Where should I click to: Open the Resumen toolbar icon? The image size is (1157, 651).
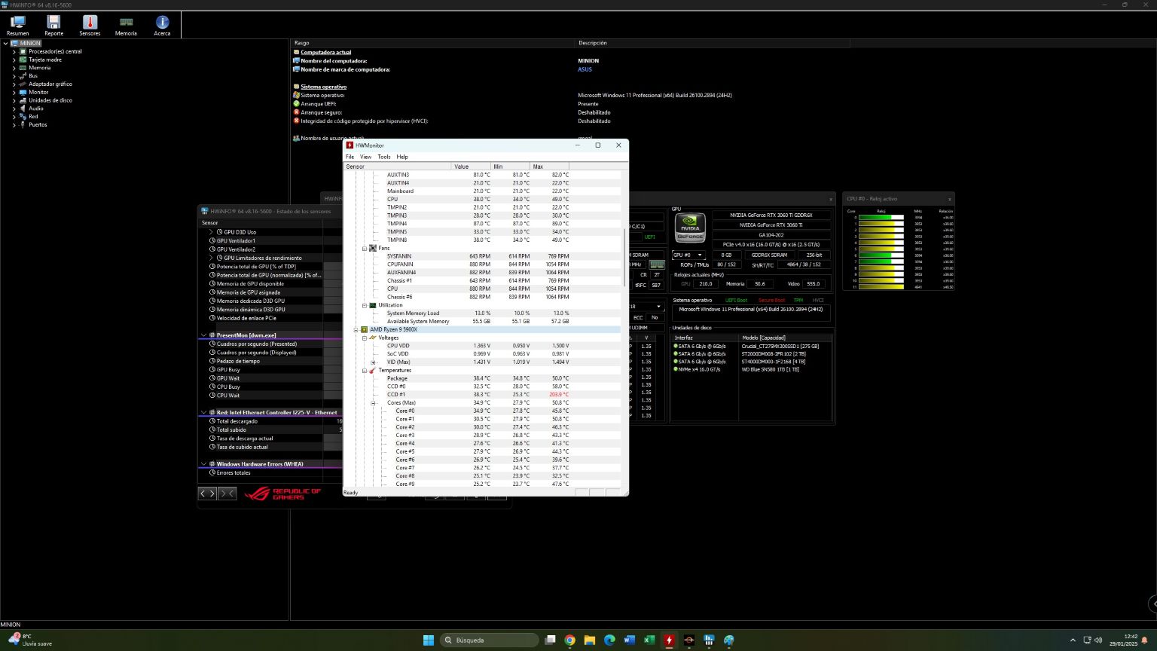(x=17, y=25)
